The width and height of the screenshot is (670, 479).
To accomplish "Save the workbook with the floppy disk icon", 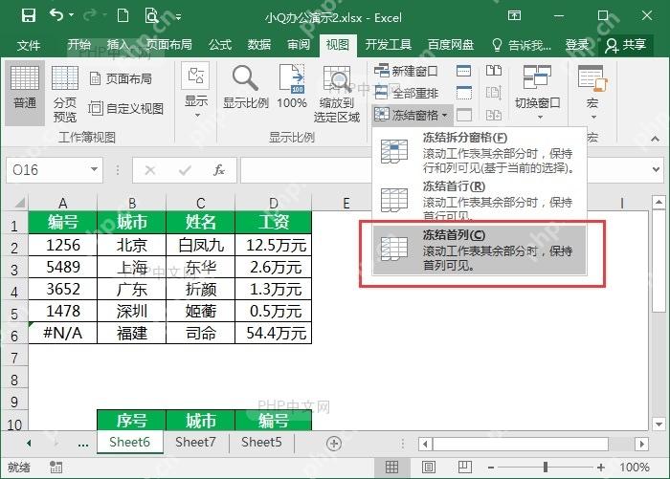I will tap(28, 16).
